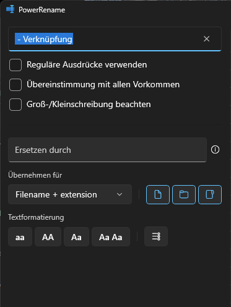The height and width of the screenshot is (307, 231).
Task: Click the search field containing '- Verknüpfung'
Action: tap(115, 39)
